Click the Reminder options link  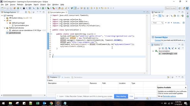170,96
